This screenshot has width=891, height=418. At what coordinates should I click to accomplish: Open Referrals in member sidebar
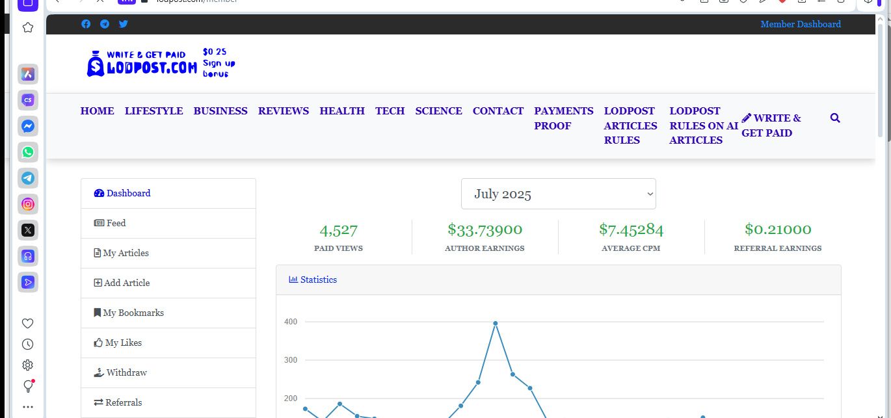point(168,402)
